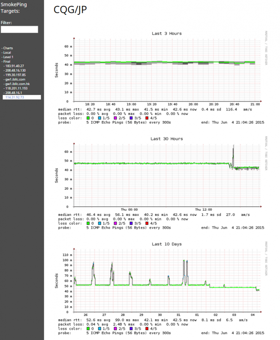Click the Last 3 Hours title text
Screen dimensions: 280x340
[166, 33]
